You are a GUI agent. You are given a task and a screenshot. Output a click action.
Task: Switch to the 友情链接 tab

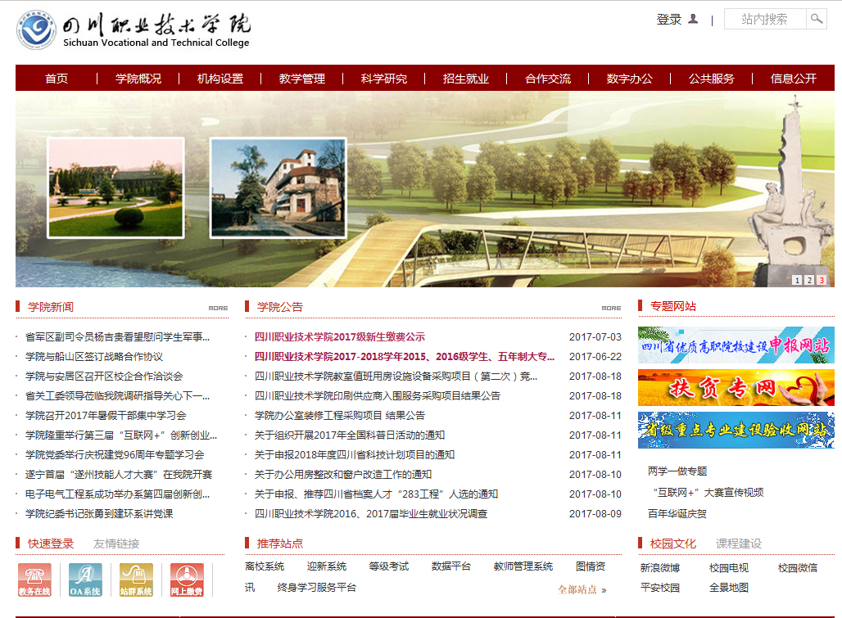coord(116,544)
